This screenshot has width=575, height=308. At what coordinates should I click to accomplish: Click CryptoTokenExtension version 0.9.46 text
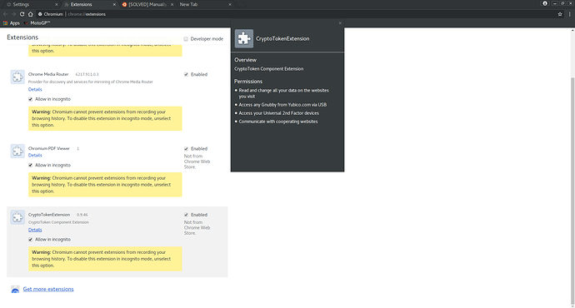82,215
